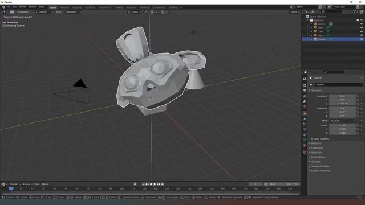Open the Object Data mesh properties tab
Image resolution: width=365 pixels, height=205 pixels.
[x=305, y=140]
